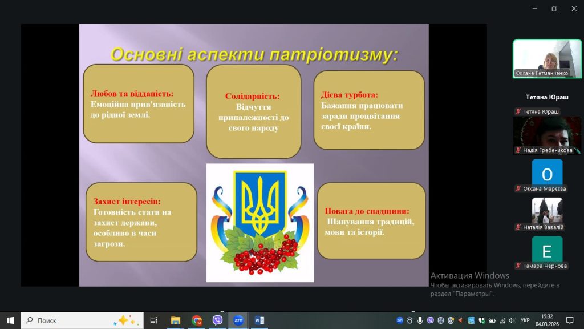Open the Viber icon in system tray

point(430,320)
